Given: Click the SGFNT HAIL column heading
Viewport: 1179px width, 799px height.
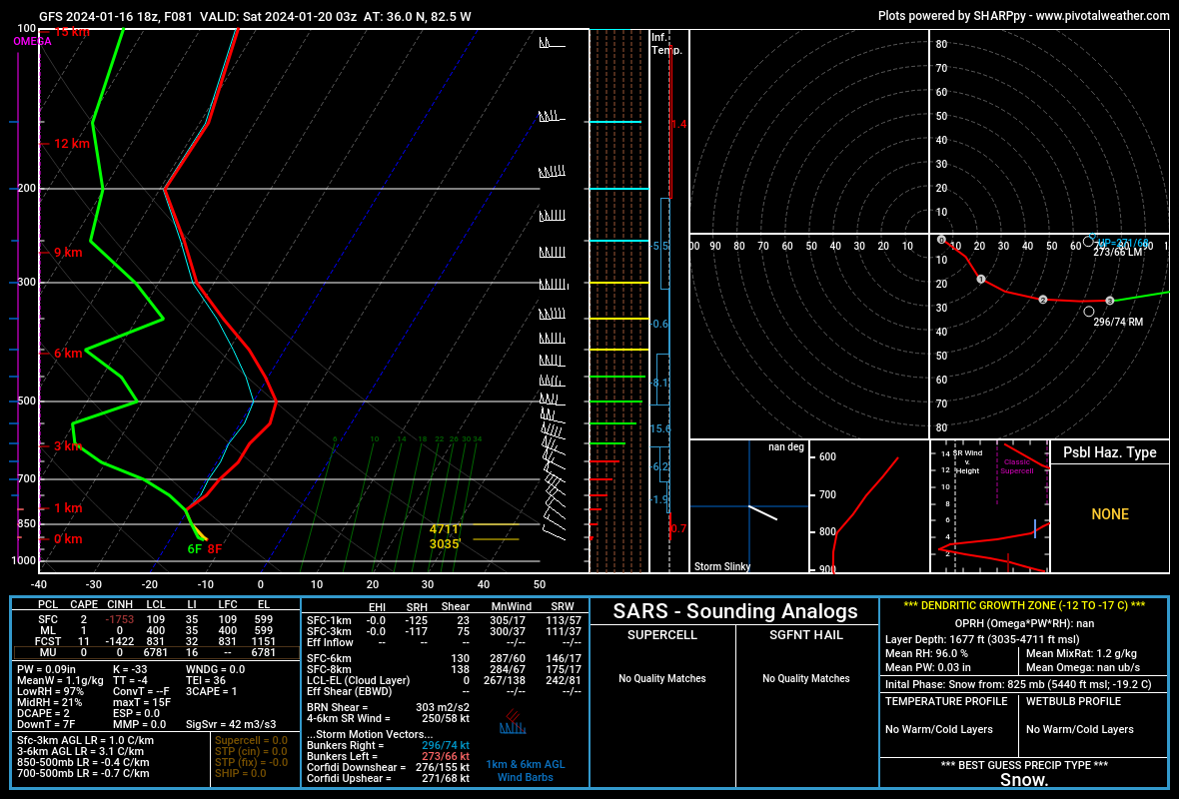Looking at the screenshot, I should [x=806, y=635].
